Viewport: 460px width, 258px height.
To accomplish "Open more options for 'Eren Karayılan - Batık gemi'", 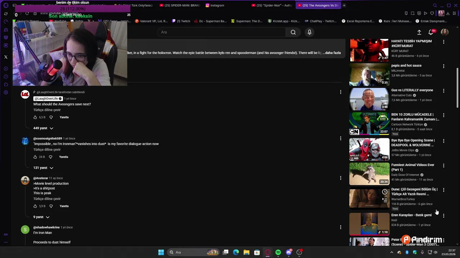I will (x=443, y=216).
